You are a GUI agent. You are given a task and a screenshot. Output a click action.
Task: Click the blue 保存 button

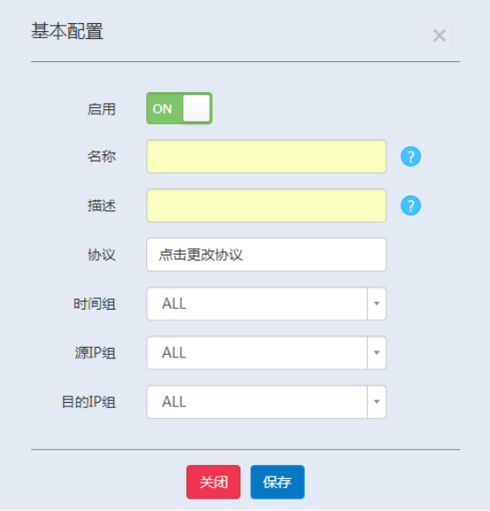[277, 482]
